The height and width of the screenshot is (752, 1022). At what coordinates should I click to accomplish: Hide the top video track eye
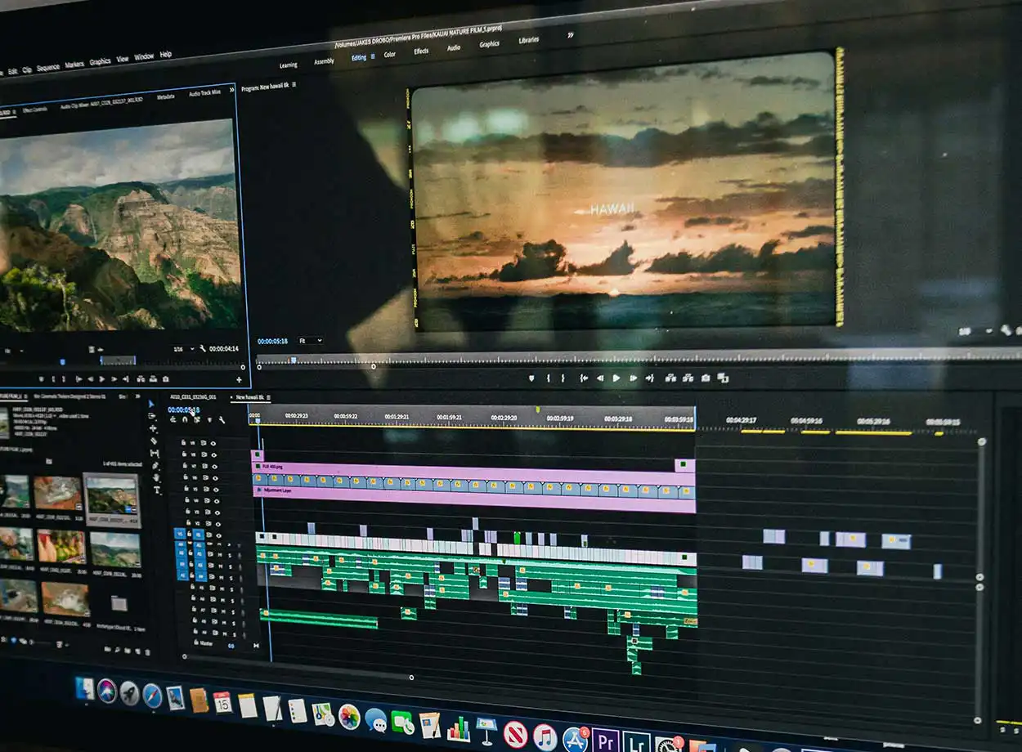(213, 443)
